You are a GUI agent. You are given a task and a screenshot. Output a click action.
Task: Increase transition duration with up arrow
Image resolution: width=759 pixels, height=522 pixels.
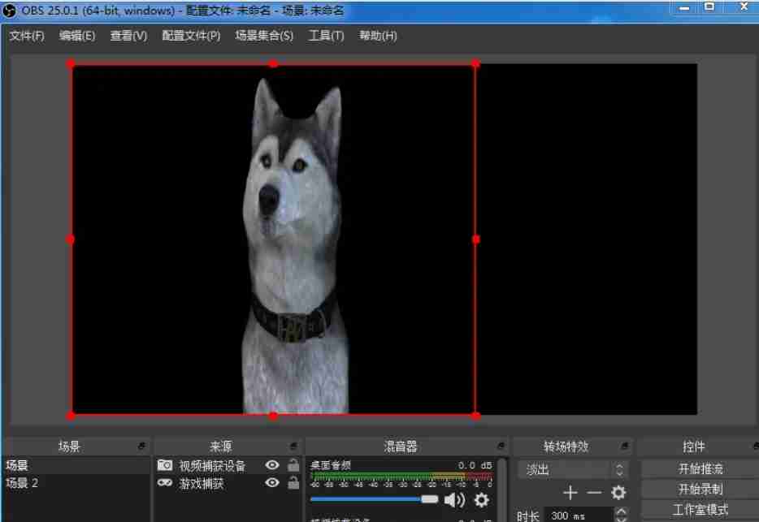(622, 511)
